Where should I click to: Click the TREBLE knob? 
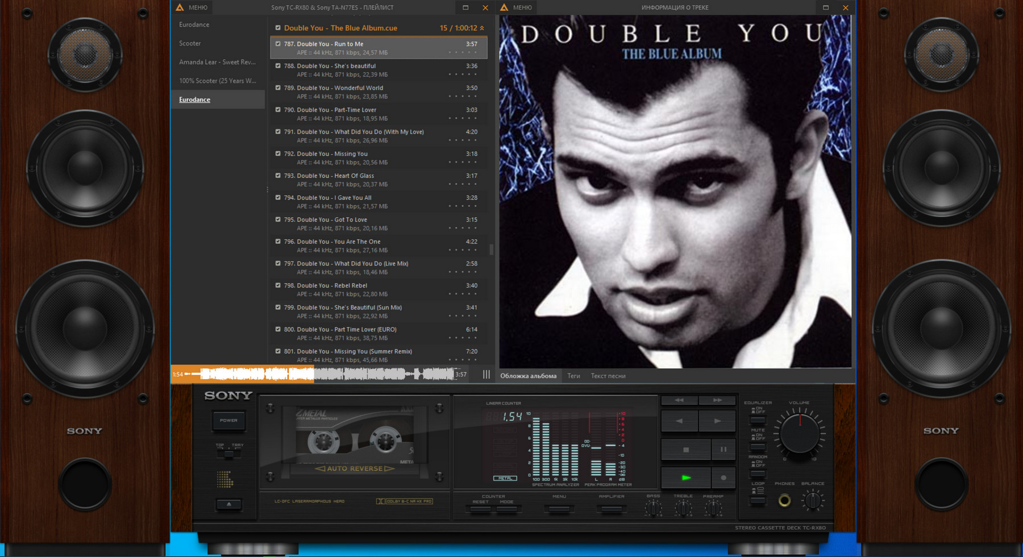(x=683, y=509)
